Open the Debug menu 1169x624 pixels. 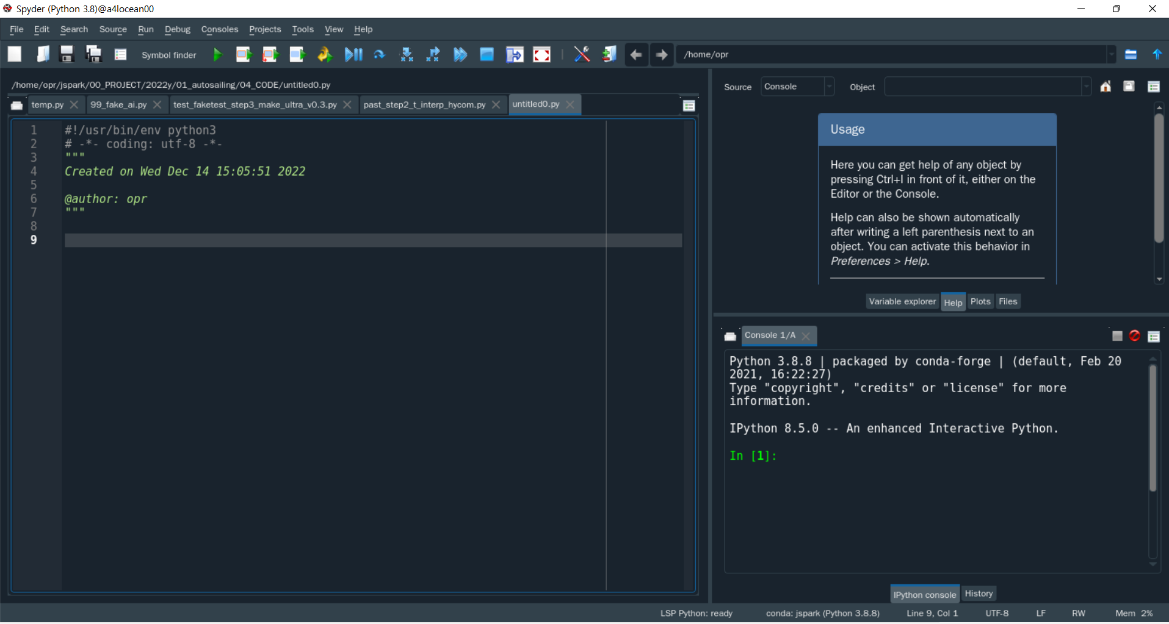(x=178, y=29)
